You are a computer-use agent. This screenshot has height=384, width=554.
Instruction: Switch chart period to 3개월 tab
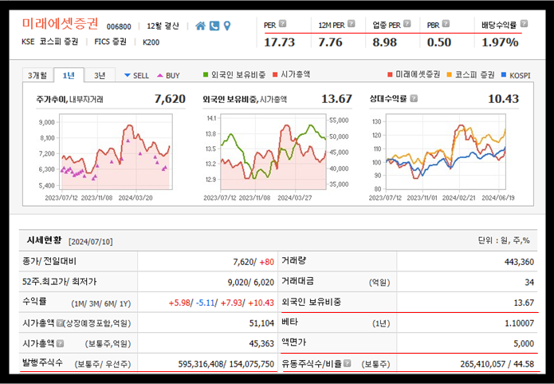(37, 75)
